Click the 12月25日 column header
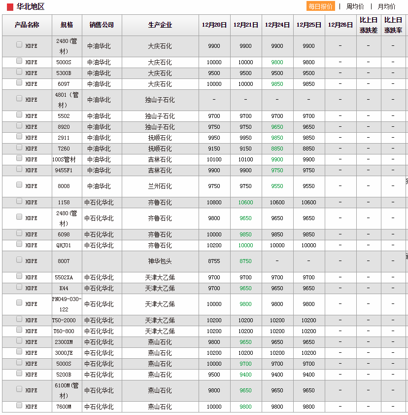 coord(309,25)
